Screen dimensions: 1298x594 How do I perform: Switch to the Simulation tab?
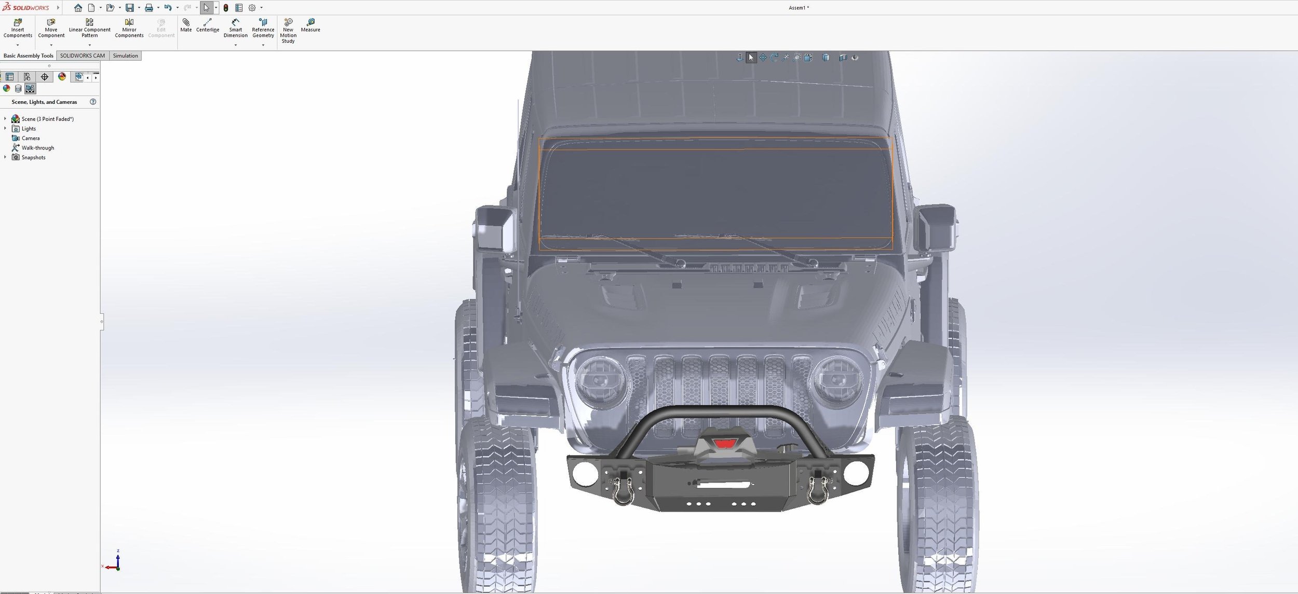(125, 56)
